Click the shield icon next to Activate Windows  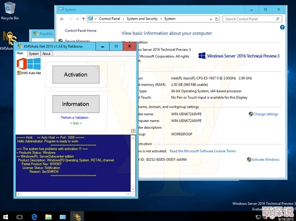249,159
